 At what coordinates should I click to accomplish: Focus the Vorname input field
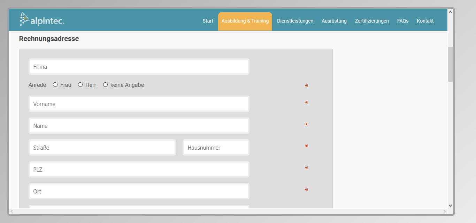coord(139,104)
